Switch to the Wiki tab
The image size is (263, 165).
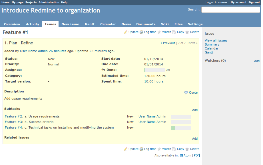pyautogui.click(x=165, y=24)
